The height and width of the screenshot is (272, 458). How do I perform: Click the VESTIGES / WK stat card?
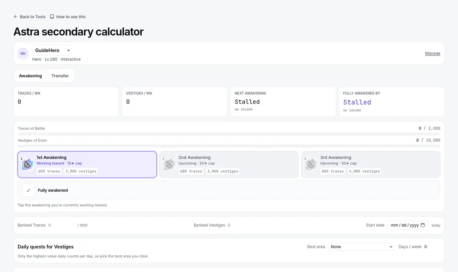click(x=175, y=102)
